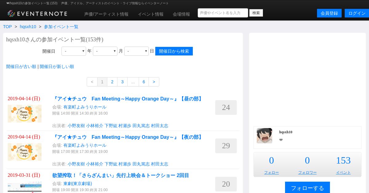This screenshot has height=193, width=369.
Task: Open 有楽町よみうりホール venue for 夜の部
Action: point(85,145)
